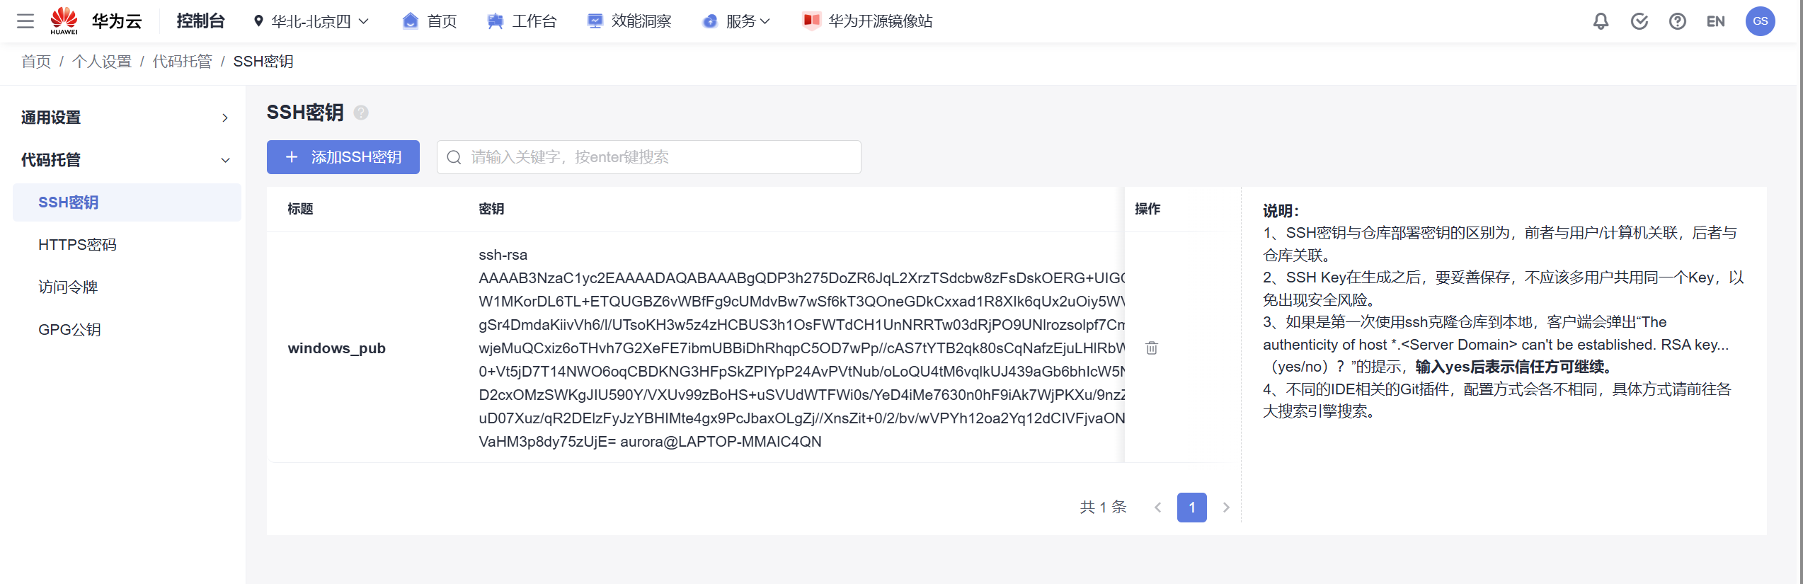Click the previous page arrow
The height and width of the screenshot is (584, 1803).
[x=1158, y=508]
